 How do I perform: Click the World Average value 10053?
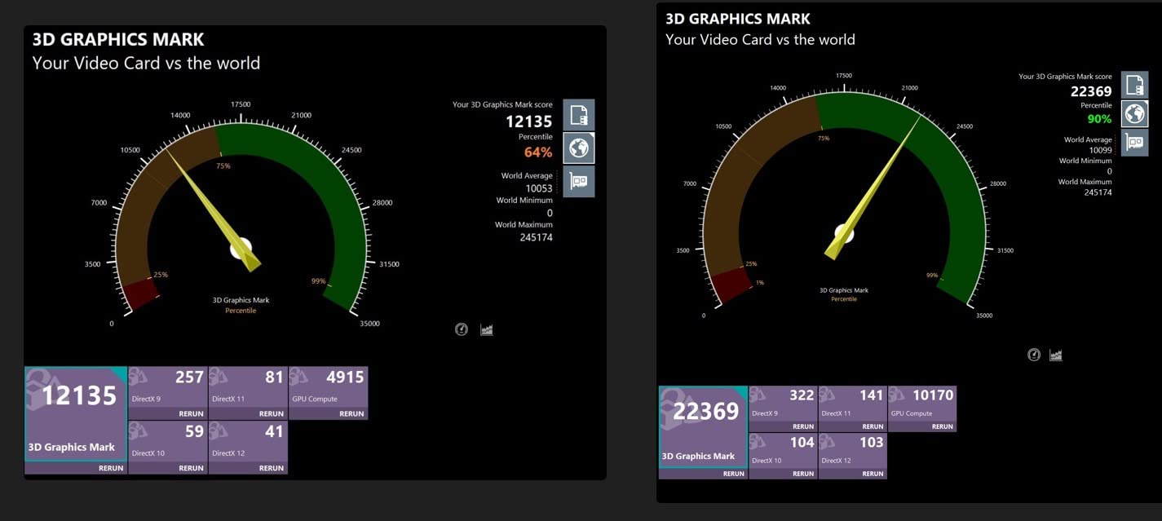pyautogui.click(x=539, y=188)
